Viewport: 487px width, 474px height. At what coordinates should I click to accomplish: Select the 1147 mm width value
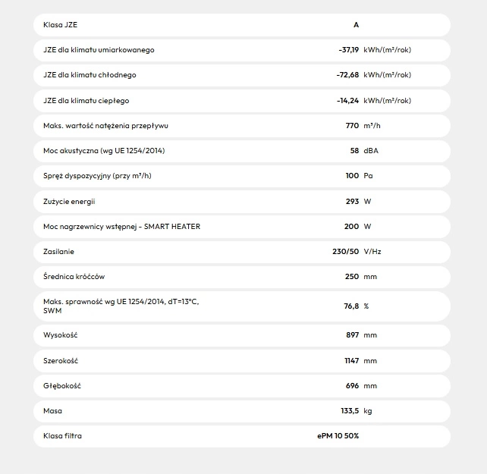point(351,360)
